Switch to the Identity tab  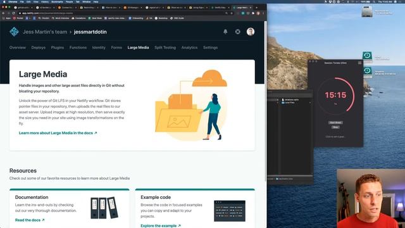click(x=99, y=47)
